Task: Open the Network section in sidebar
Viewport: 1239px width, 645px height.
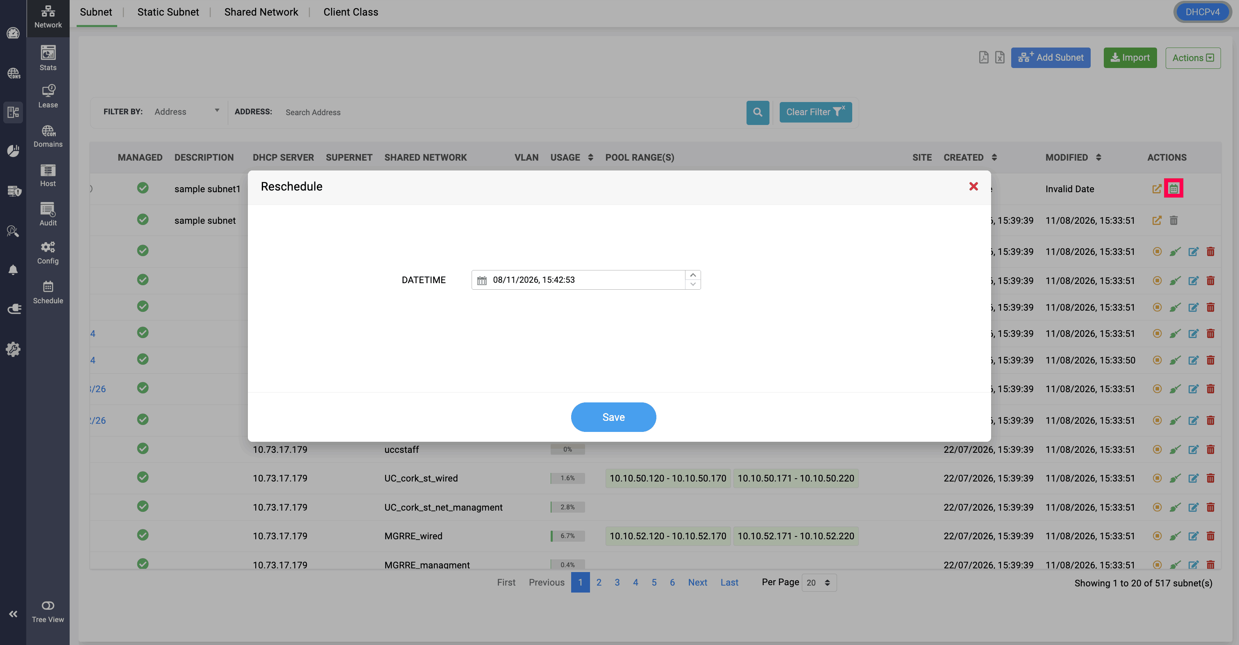Action: 48,17
